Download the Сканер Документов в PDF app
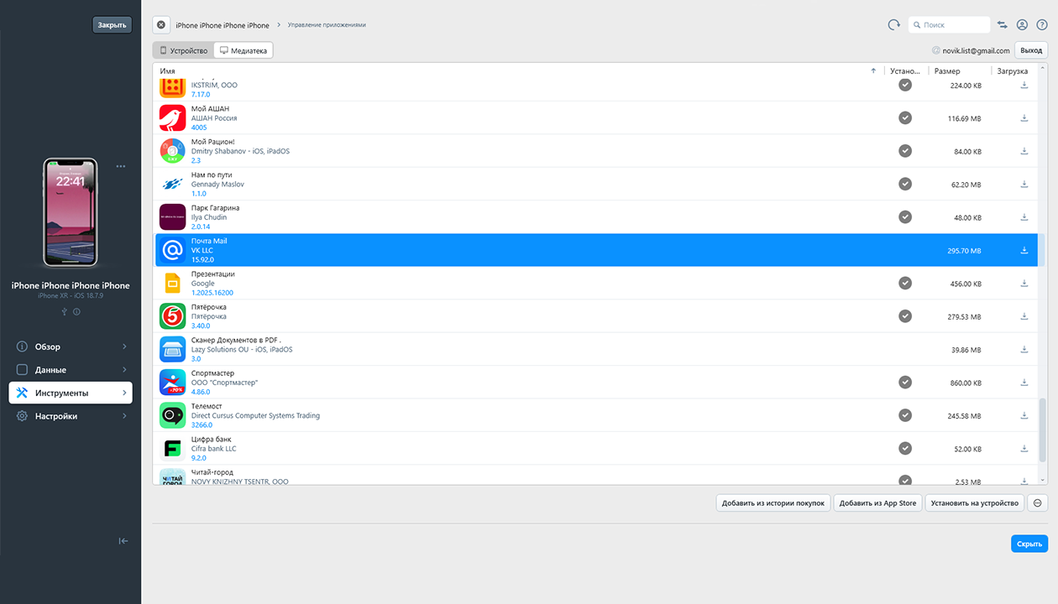Image resolution: width=1058 pixels, height=604 pixels. coord(1024,350)
